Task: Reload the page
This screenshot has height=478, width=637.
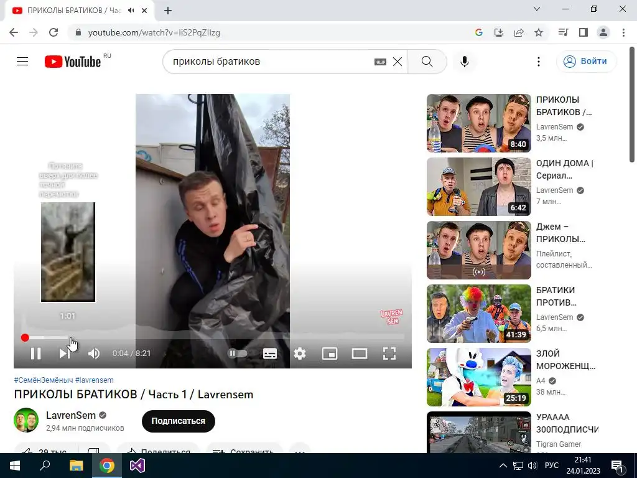Action: [53, 32]
